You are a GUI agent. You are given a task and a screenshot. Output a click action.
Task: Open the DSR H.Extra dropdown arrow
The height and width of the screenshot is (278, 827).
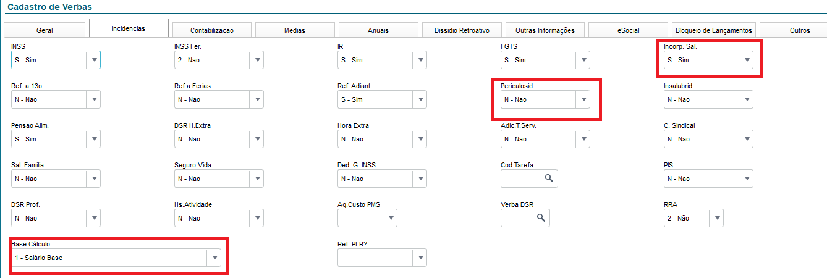pyautogui.click(x=257, y=139)
